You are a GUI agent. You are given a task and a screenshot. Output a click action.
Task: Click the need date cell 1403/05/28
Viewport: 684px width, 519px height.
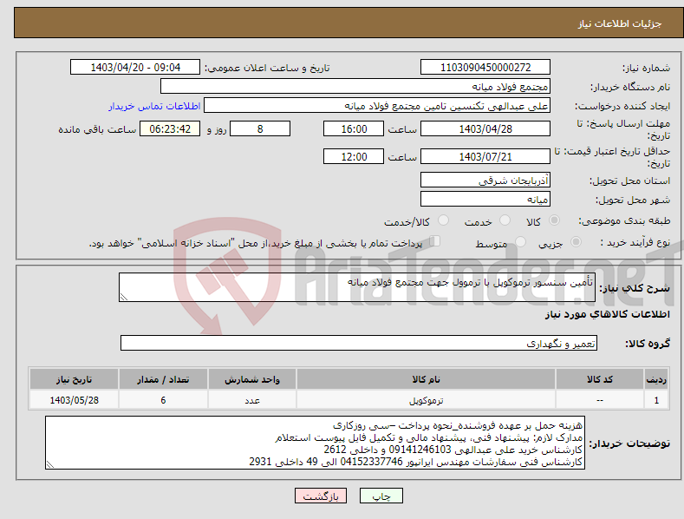click(x=75, y=400)
